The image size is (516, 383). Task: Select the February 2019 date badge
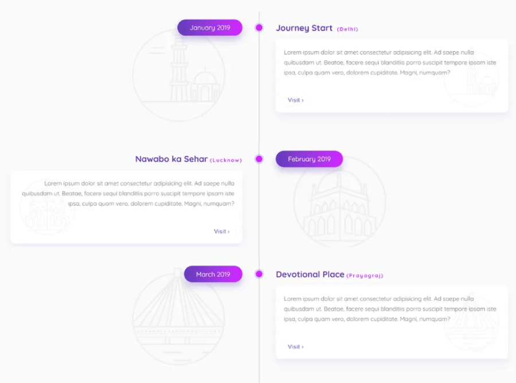coord(310,159)
